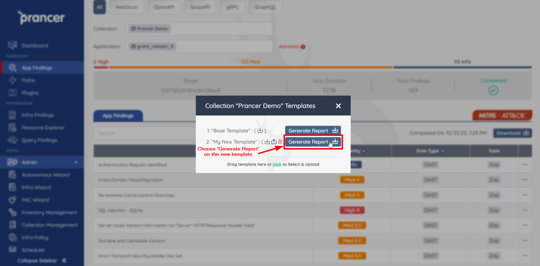The image size is (540, 266).
Task: Open Infra Policy in the sidebar
Action: [35, 238]
